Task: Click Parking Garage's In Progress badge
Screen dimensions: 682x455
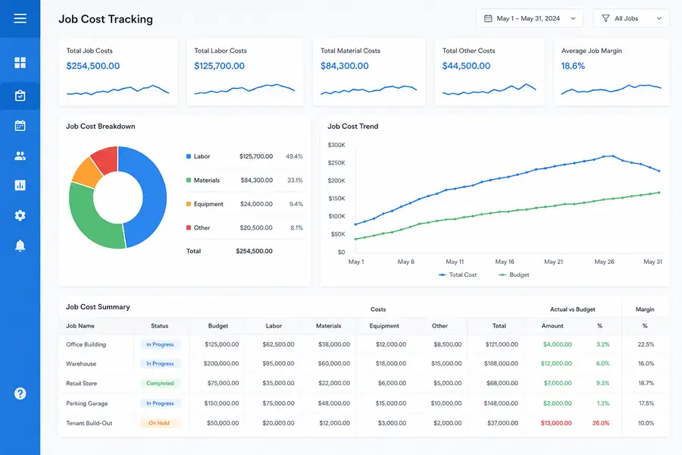Action: click(x=160, y=403)
